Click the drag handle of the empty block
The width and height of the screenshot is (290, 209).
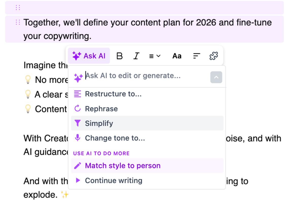point(18,8)
